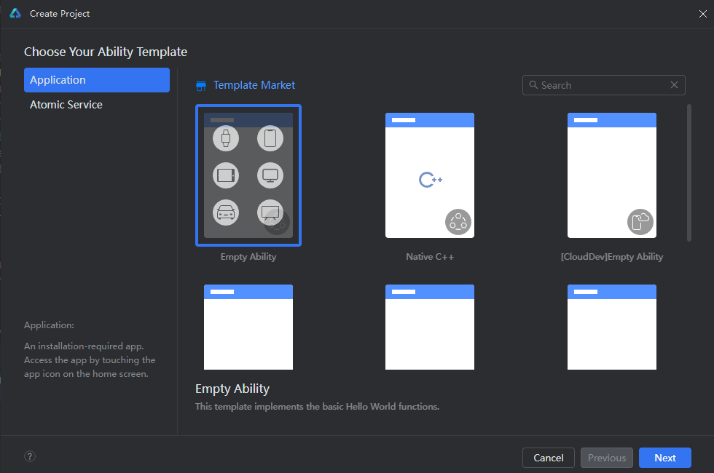Click the Previous button
This screenshot has height=473, width=714.
(606, 458)
